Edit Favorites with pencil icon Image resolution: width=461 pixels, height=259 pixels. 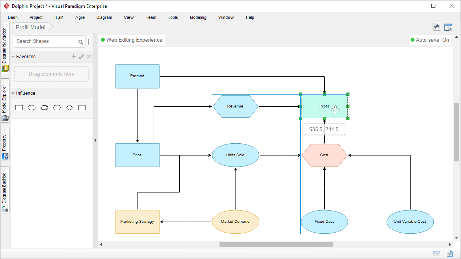(x=82, y=56)
